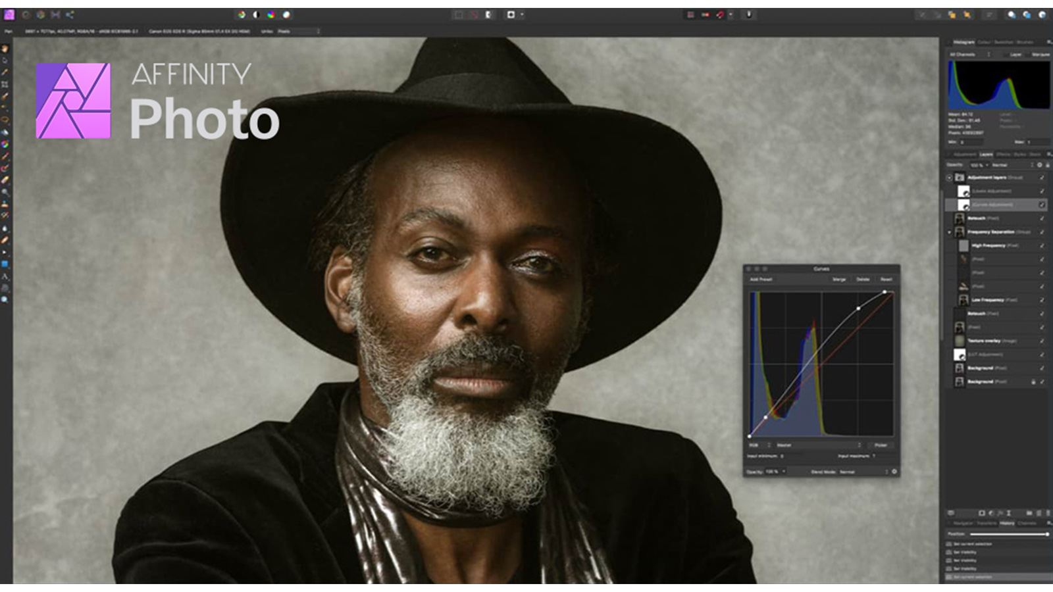
Task: Toggle Low Frequency layer visibility
Action: [1042, 300]
